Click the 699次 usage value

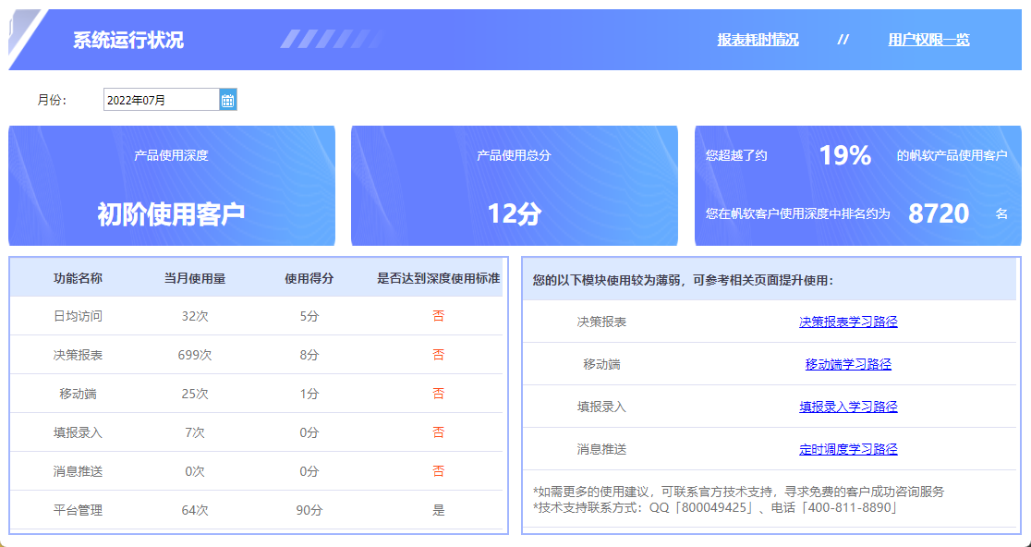[x=195, y=355]
